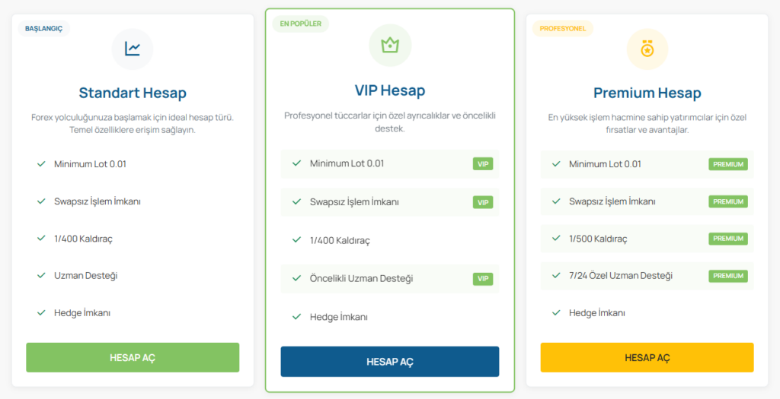Click the yellow HESAP AÇ Premium button
The image size is (780, 399).
[647, 357]
